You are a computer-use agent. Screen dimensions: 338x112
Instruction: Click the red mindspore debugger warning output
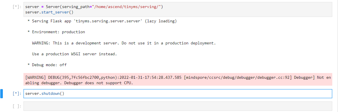178,79
